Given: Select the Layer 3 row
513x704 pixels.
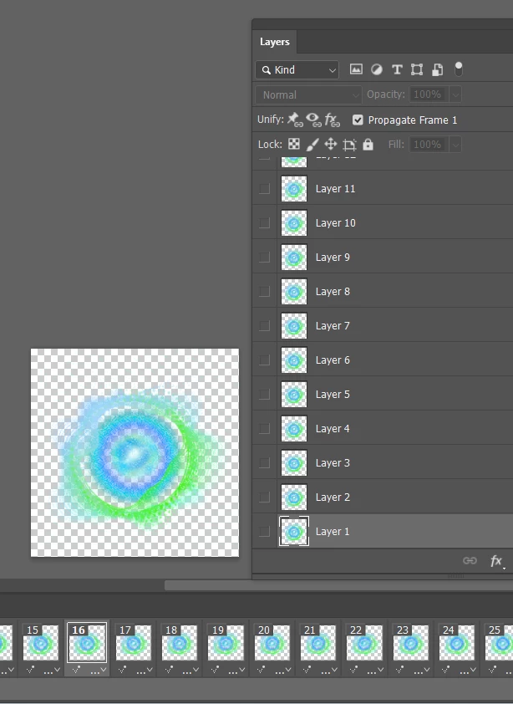Looking at the screenshot, I should pyautogui.click(x=383, y=463).
